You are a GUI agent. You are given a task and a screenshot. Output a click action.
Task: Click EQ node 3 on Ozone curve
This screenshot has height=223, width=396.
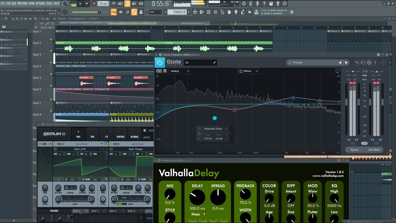click(x=235, y=110)
